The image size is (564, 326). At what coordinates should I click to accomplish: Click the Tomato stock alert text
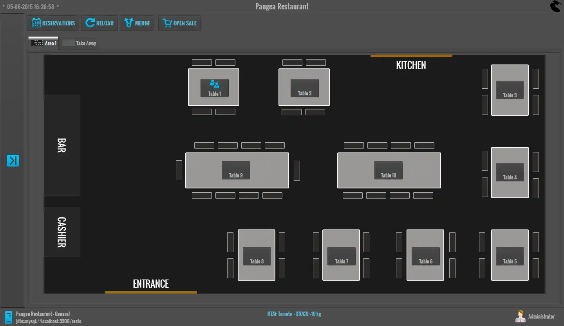(x=294, y=314)
